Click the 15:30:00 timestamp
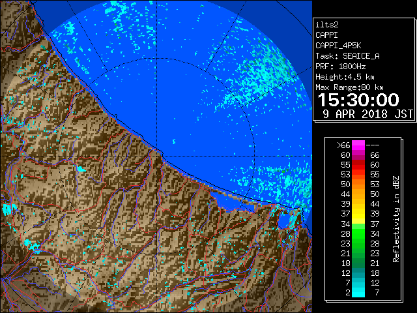Screen dimensions: 417x313 click(x=358, y=100)
